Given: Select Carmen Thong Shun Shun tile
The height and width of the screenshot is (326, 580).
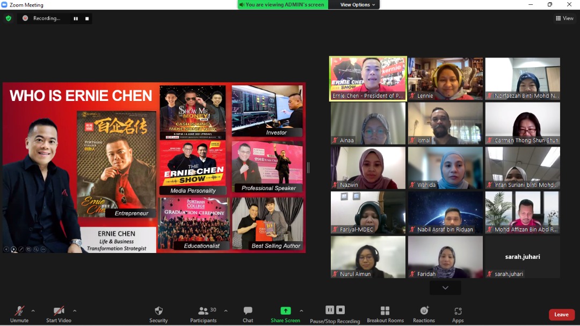Looking at the screenshot, I should 523,123.
